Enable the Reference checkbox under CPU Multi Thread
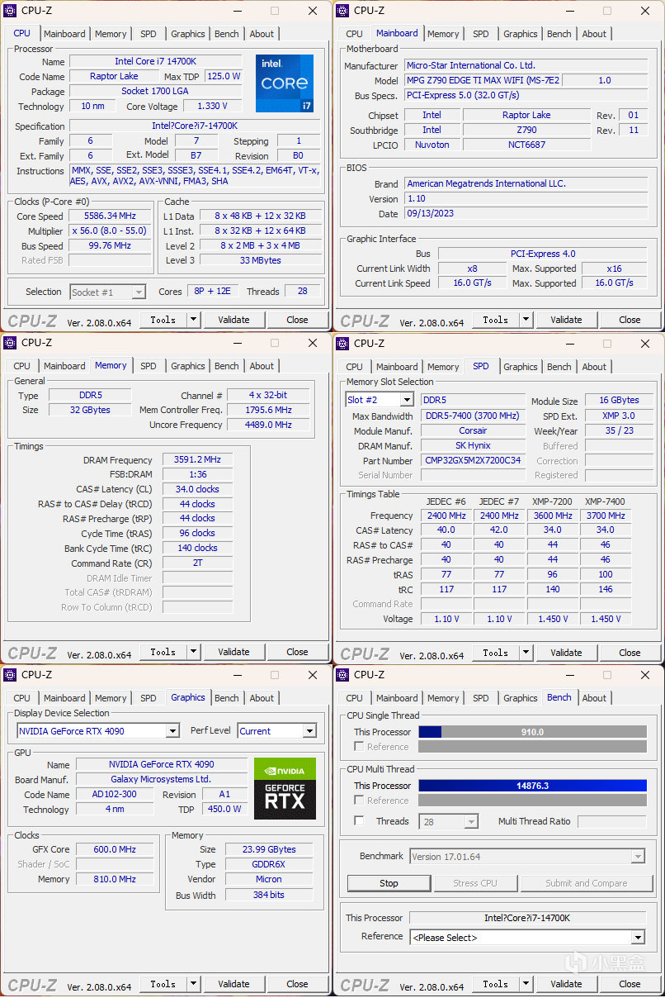 point(358,801)
